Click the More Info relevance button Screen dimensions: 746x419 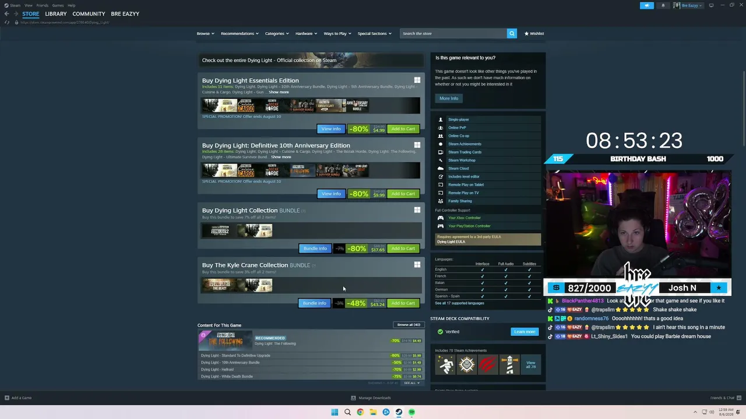click(x=449, y=98)
